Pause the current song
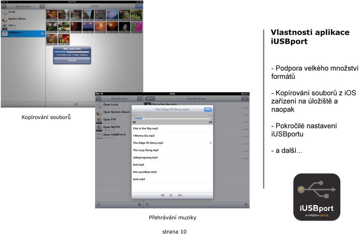 coord(171,195)
